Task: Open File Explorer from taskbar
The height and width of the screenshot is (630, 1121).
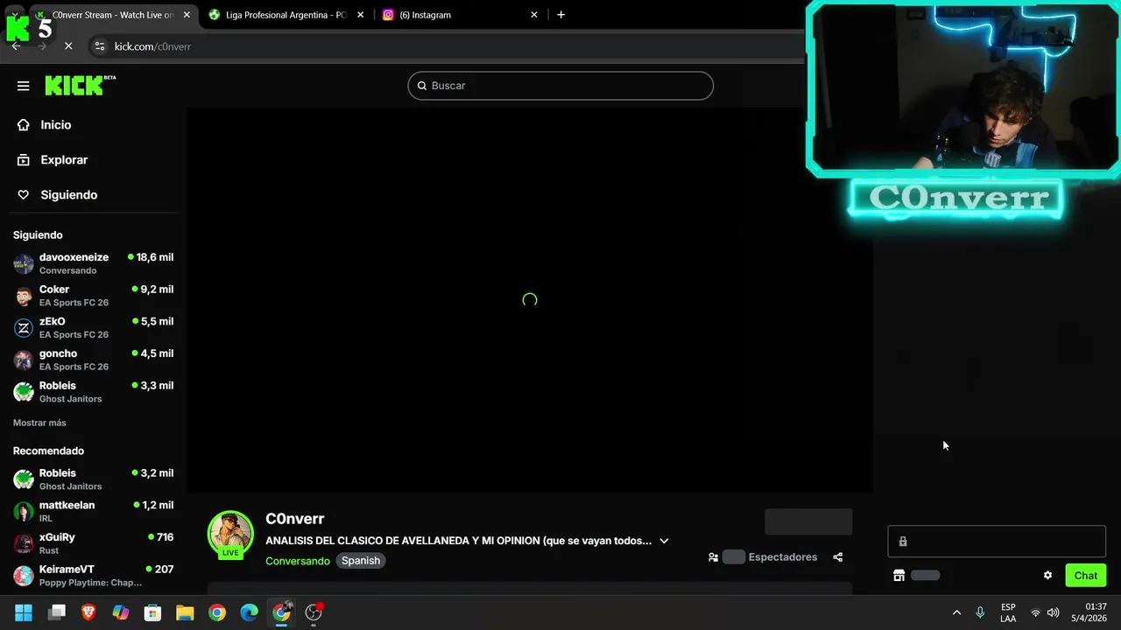Action: 185,612
